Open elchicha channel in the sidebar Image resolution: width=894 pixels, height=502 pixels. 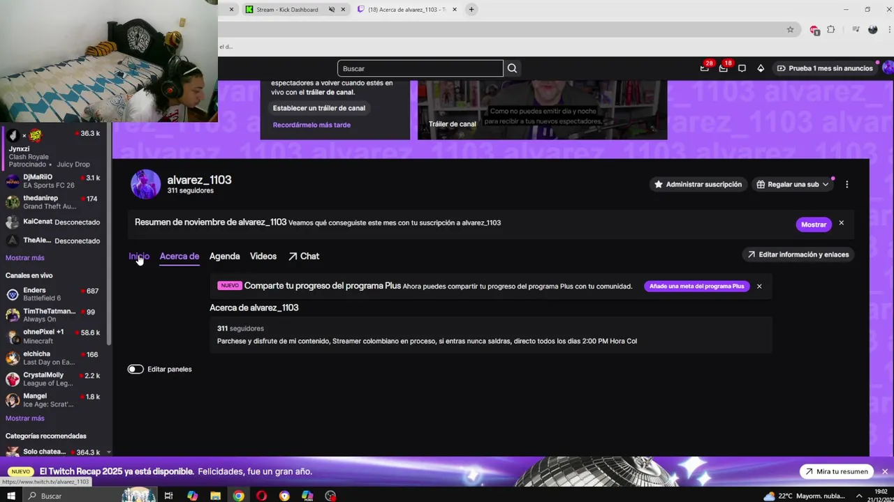click(54, 358)
